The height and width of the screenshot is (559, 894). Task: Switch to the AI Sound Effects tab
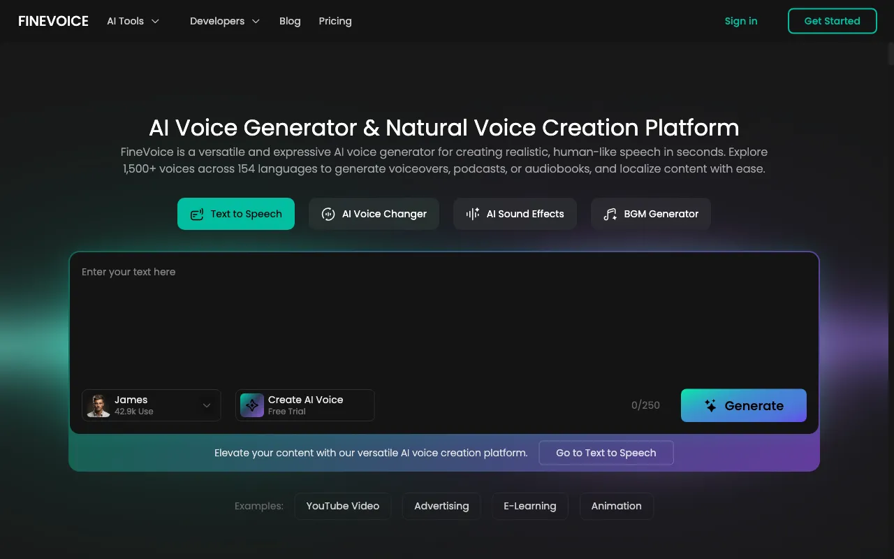[x=515, y=214]
